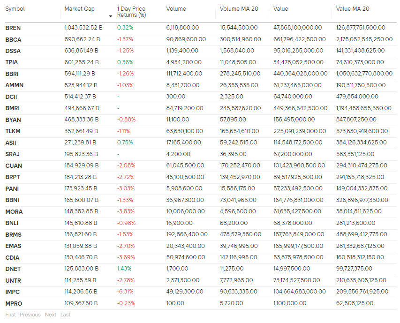This screenshot has height=323, width=400.
Task: Sort by 1 Day Price Returns header
Action: pyautogui.click(x=131, y=12)
